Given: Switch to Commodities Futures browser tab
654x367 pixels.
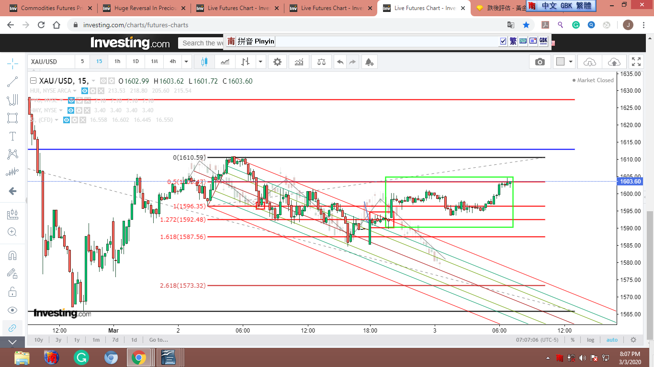Looking at the screenshot, I should click(47, 8).
